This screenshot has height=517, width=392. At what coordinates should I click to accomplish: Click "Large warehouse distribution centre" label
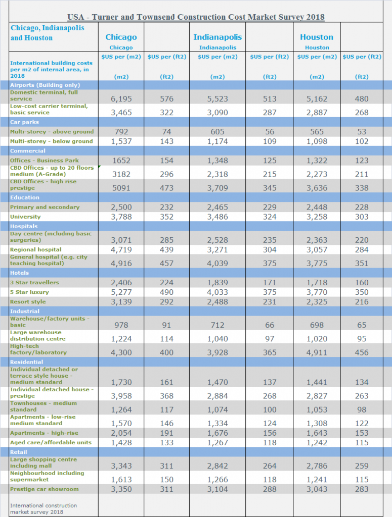click(37, 336)
